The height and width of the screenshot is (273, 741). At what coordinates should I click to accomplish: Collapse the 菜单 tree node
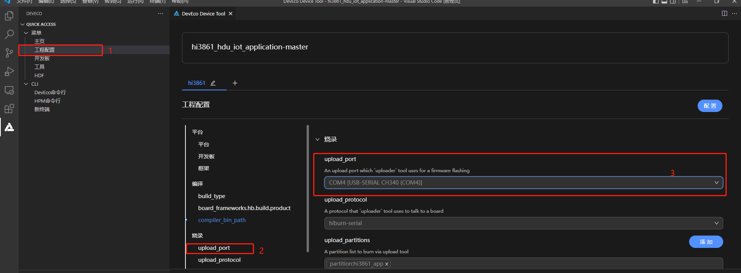coord(26,33)
